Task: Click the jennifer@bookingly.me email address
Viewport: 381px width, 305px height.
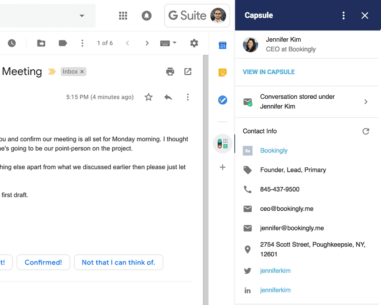Action: point(292,228)
